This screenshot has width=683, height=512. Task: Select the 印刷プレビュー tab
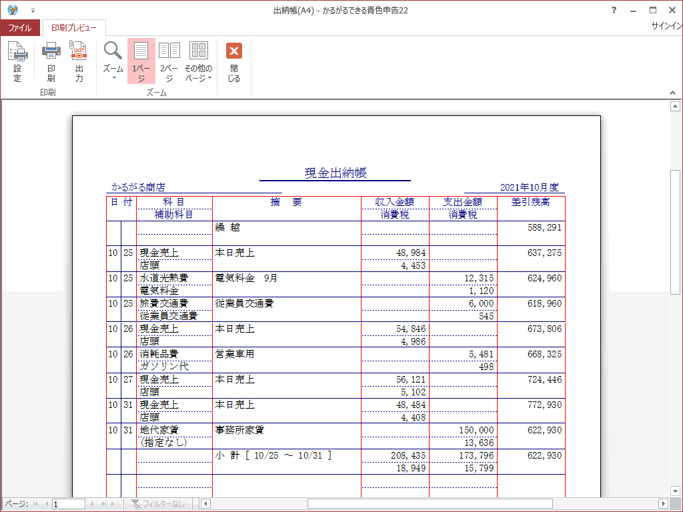(74, 28)
